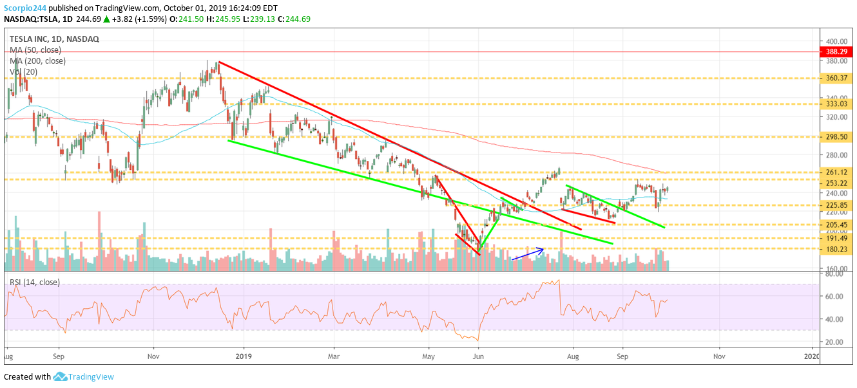Click the Vol (20) indicator label

tap(23, 71)
